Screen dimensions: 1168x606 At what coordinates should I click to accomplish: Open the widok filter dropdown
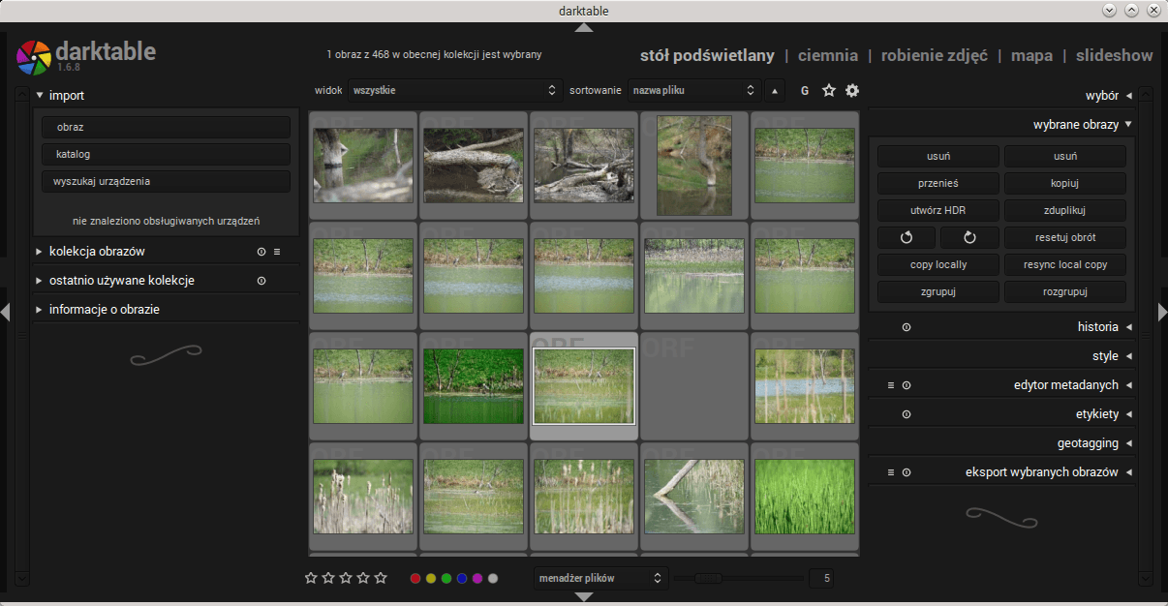454,90
